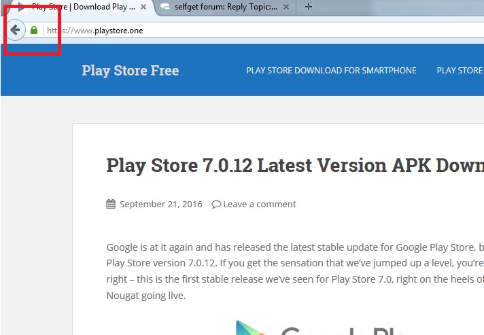The height and width of the screenshot is (335, 484).
Task: Open Play Store Download for Smartphone menu
Action: pos(331,71)
